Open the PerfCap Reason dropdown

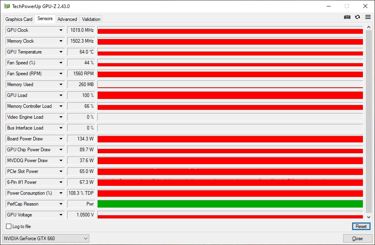[x=35, y=204]
